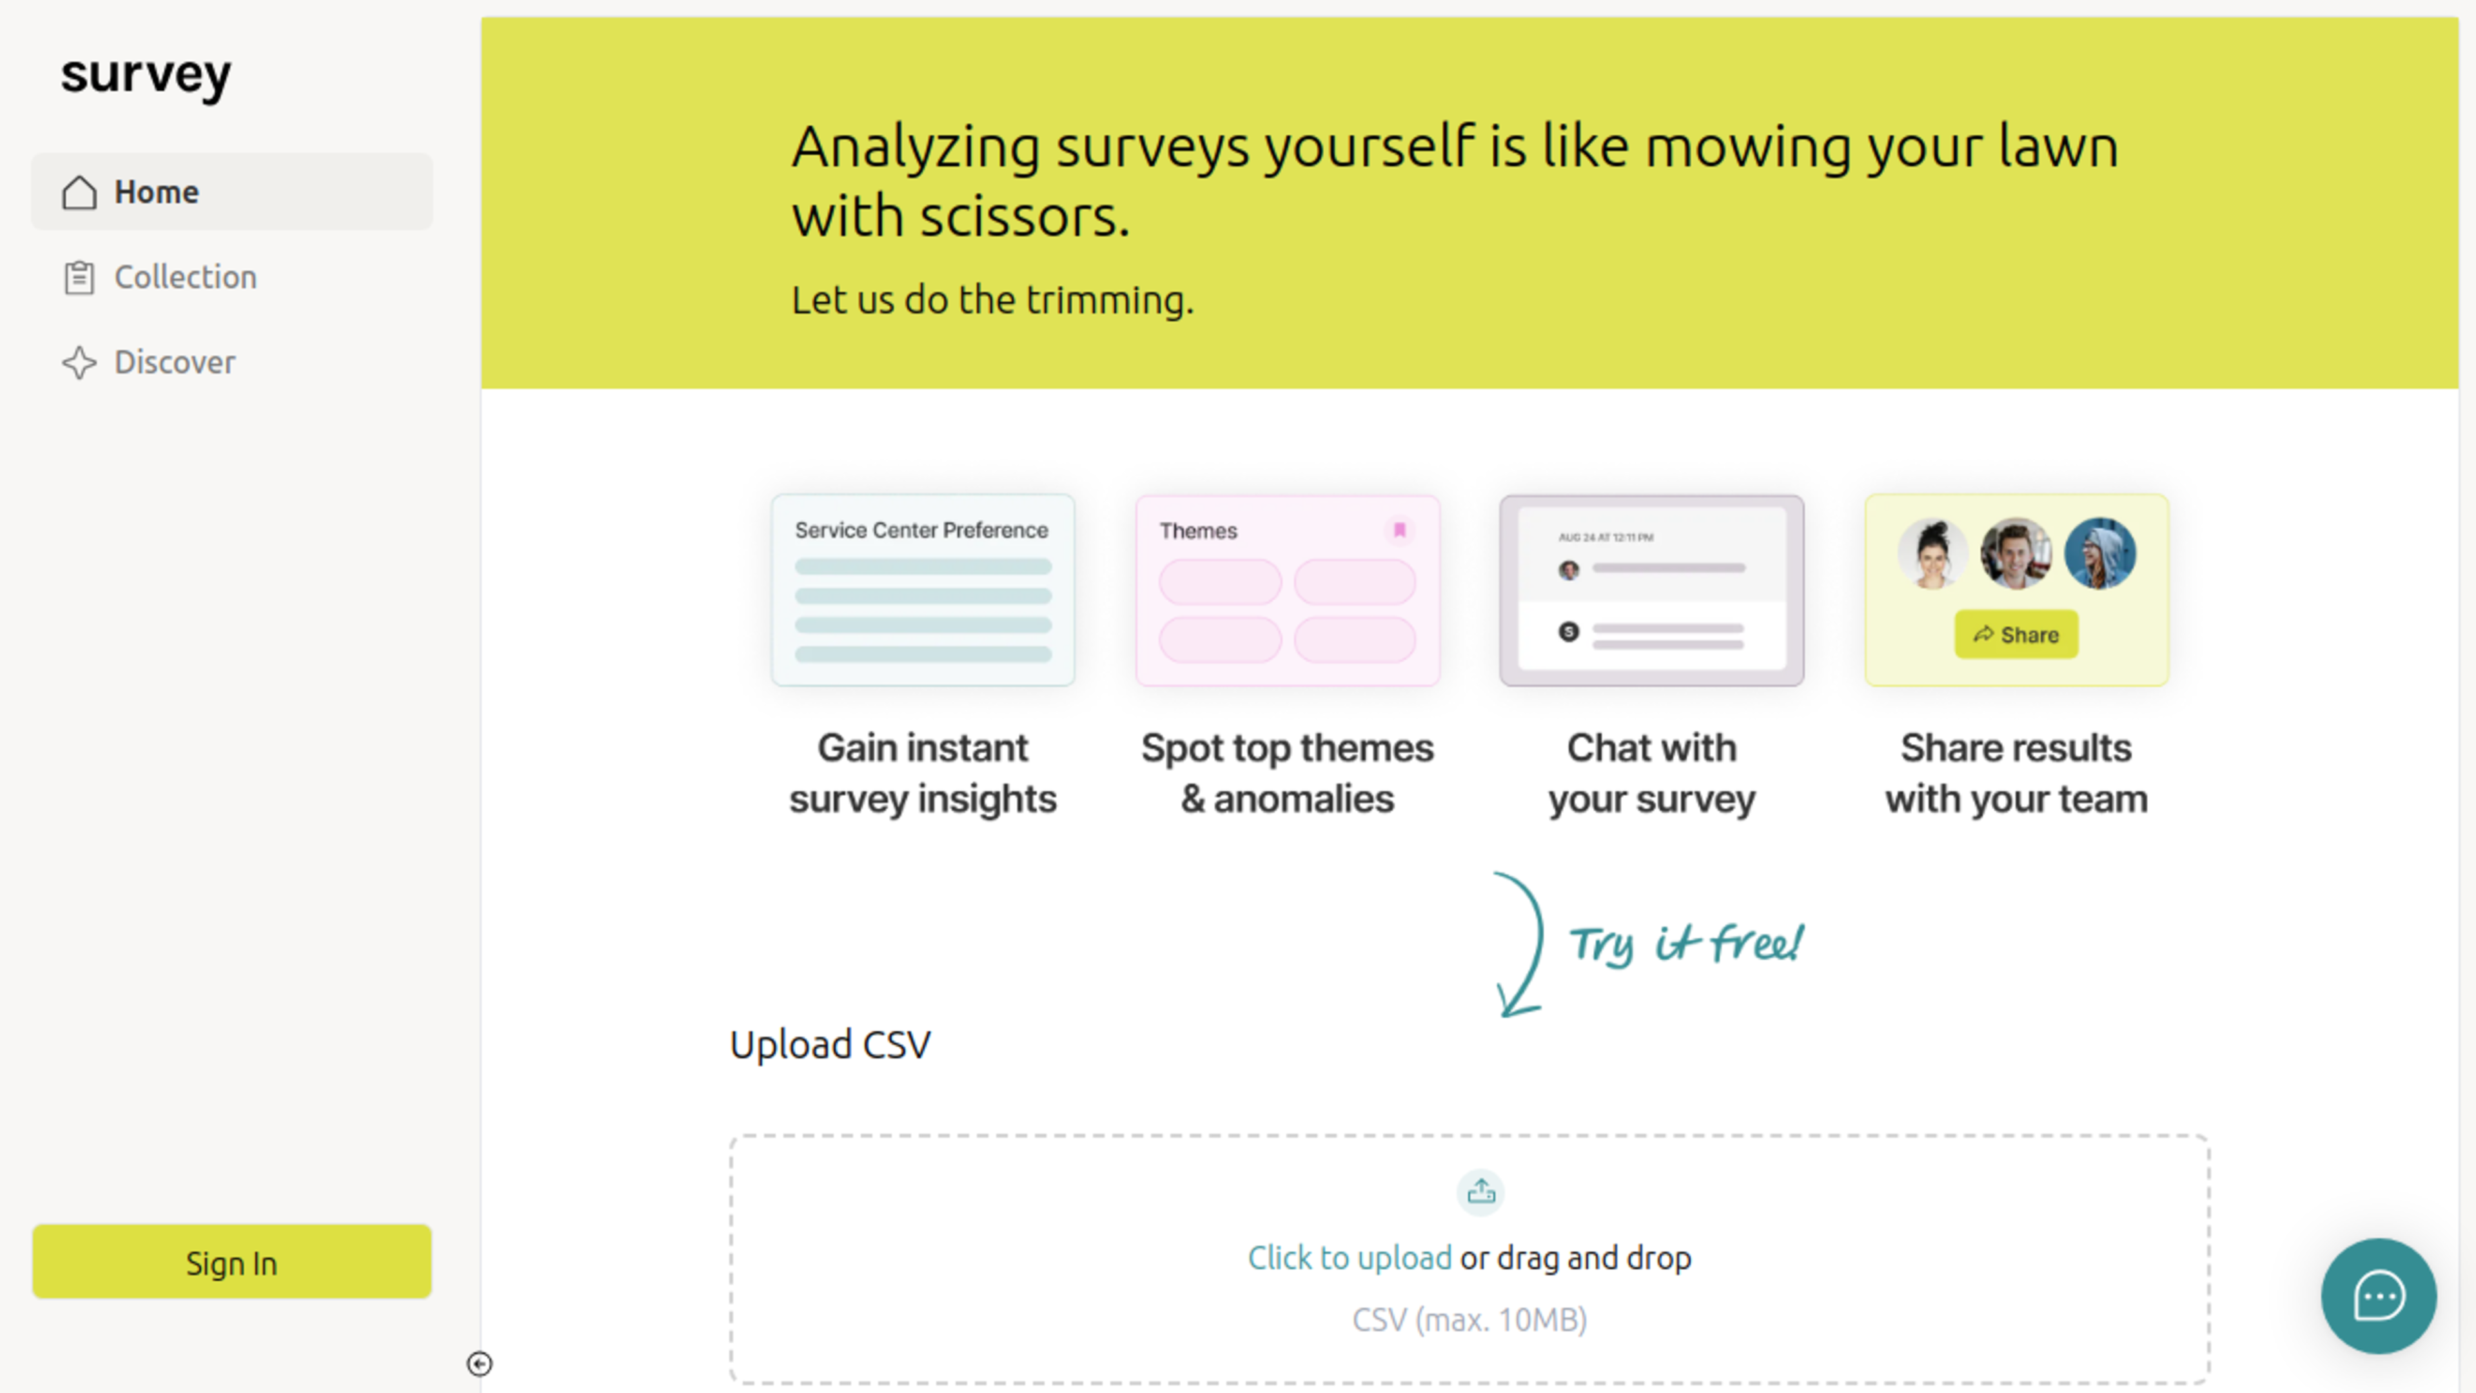
Task: Click the Sign In button
Action: (231, 1262)
